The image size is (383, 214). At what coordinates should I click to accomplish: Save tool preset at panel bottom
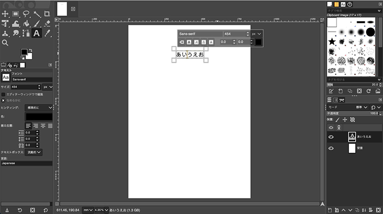pyautogui.click(x=7, y=210)
